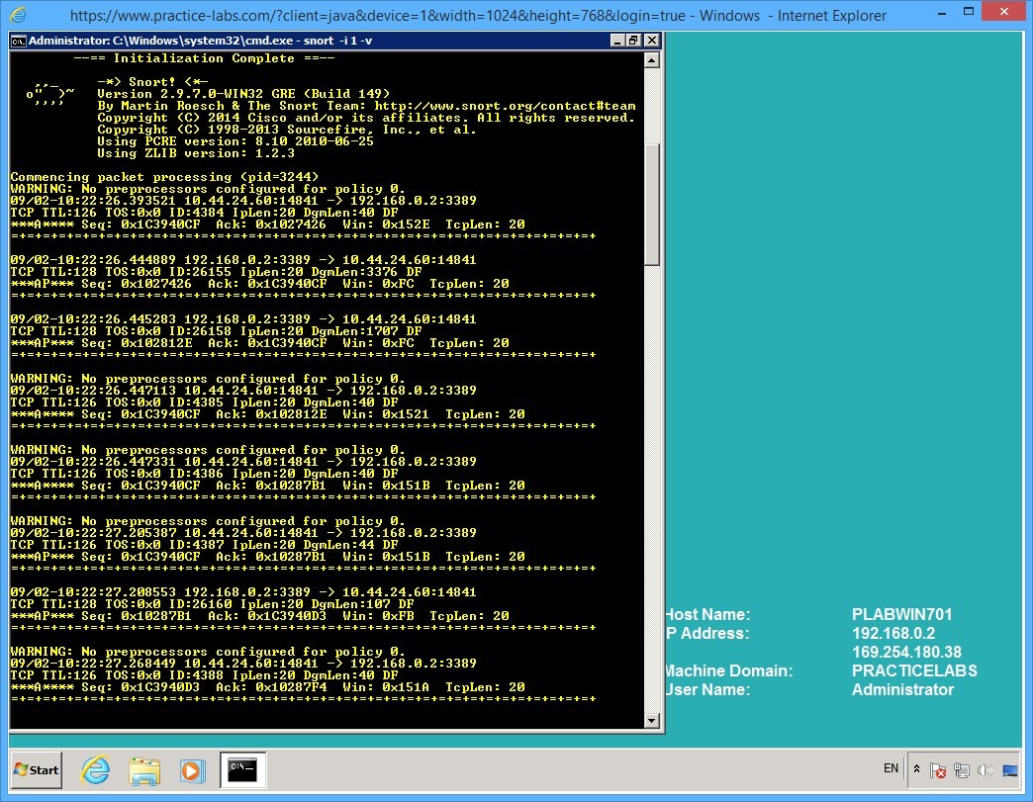Select the practice-labs.com URL in the address bar
The width and height of the screenshot is (1033, 802).
297,15
